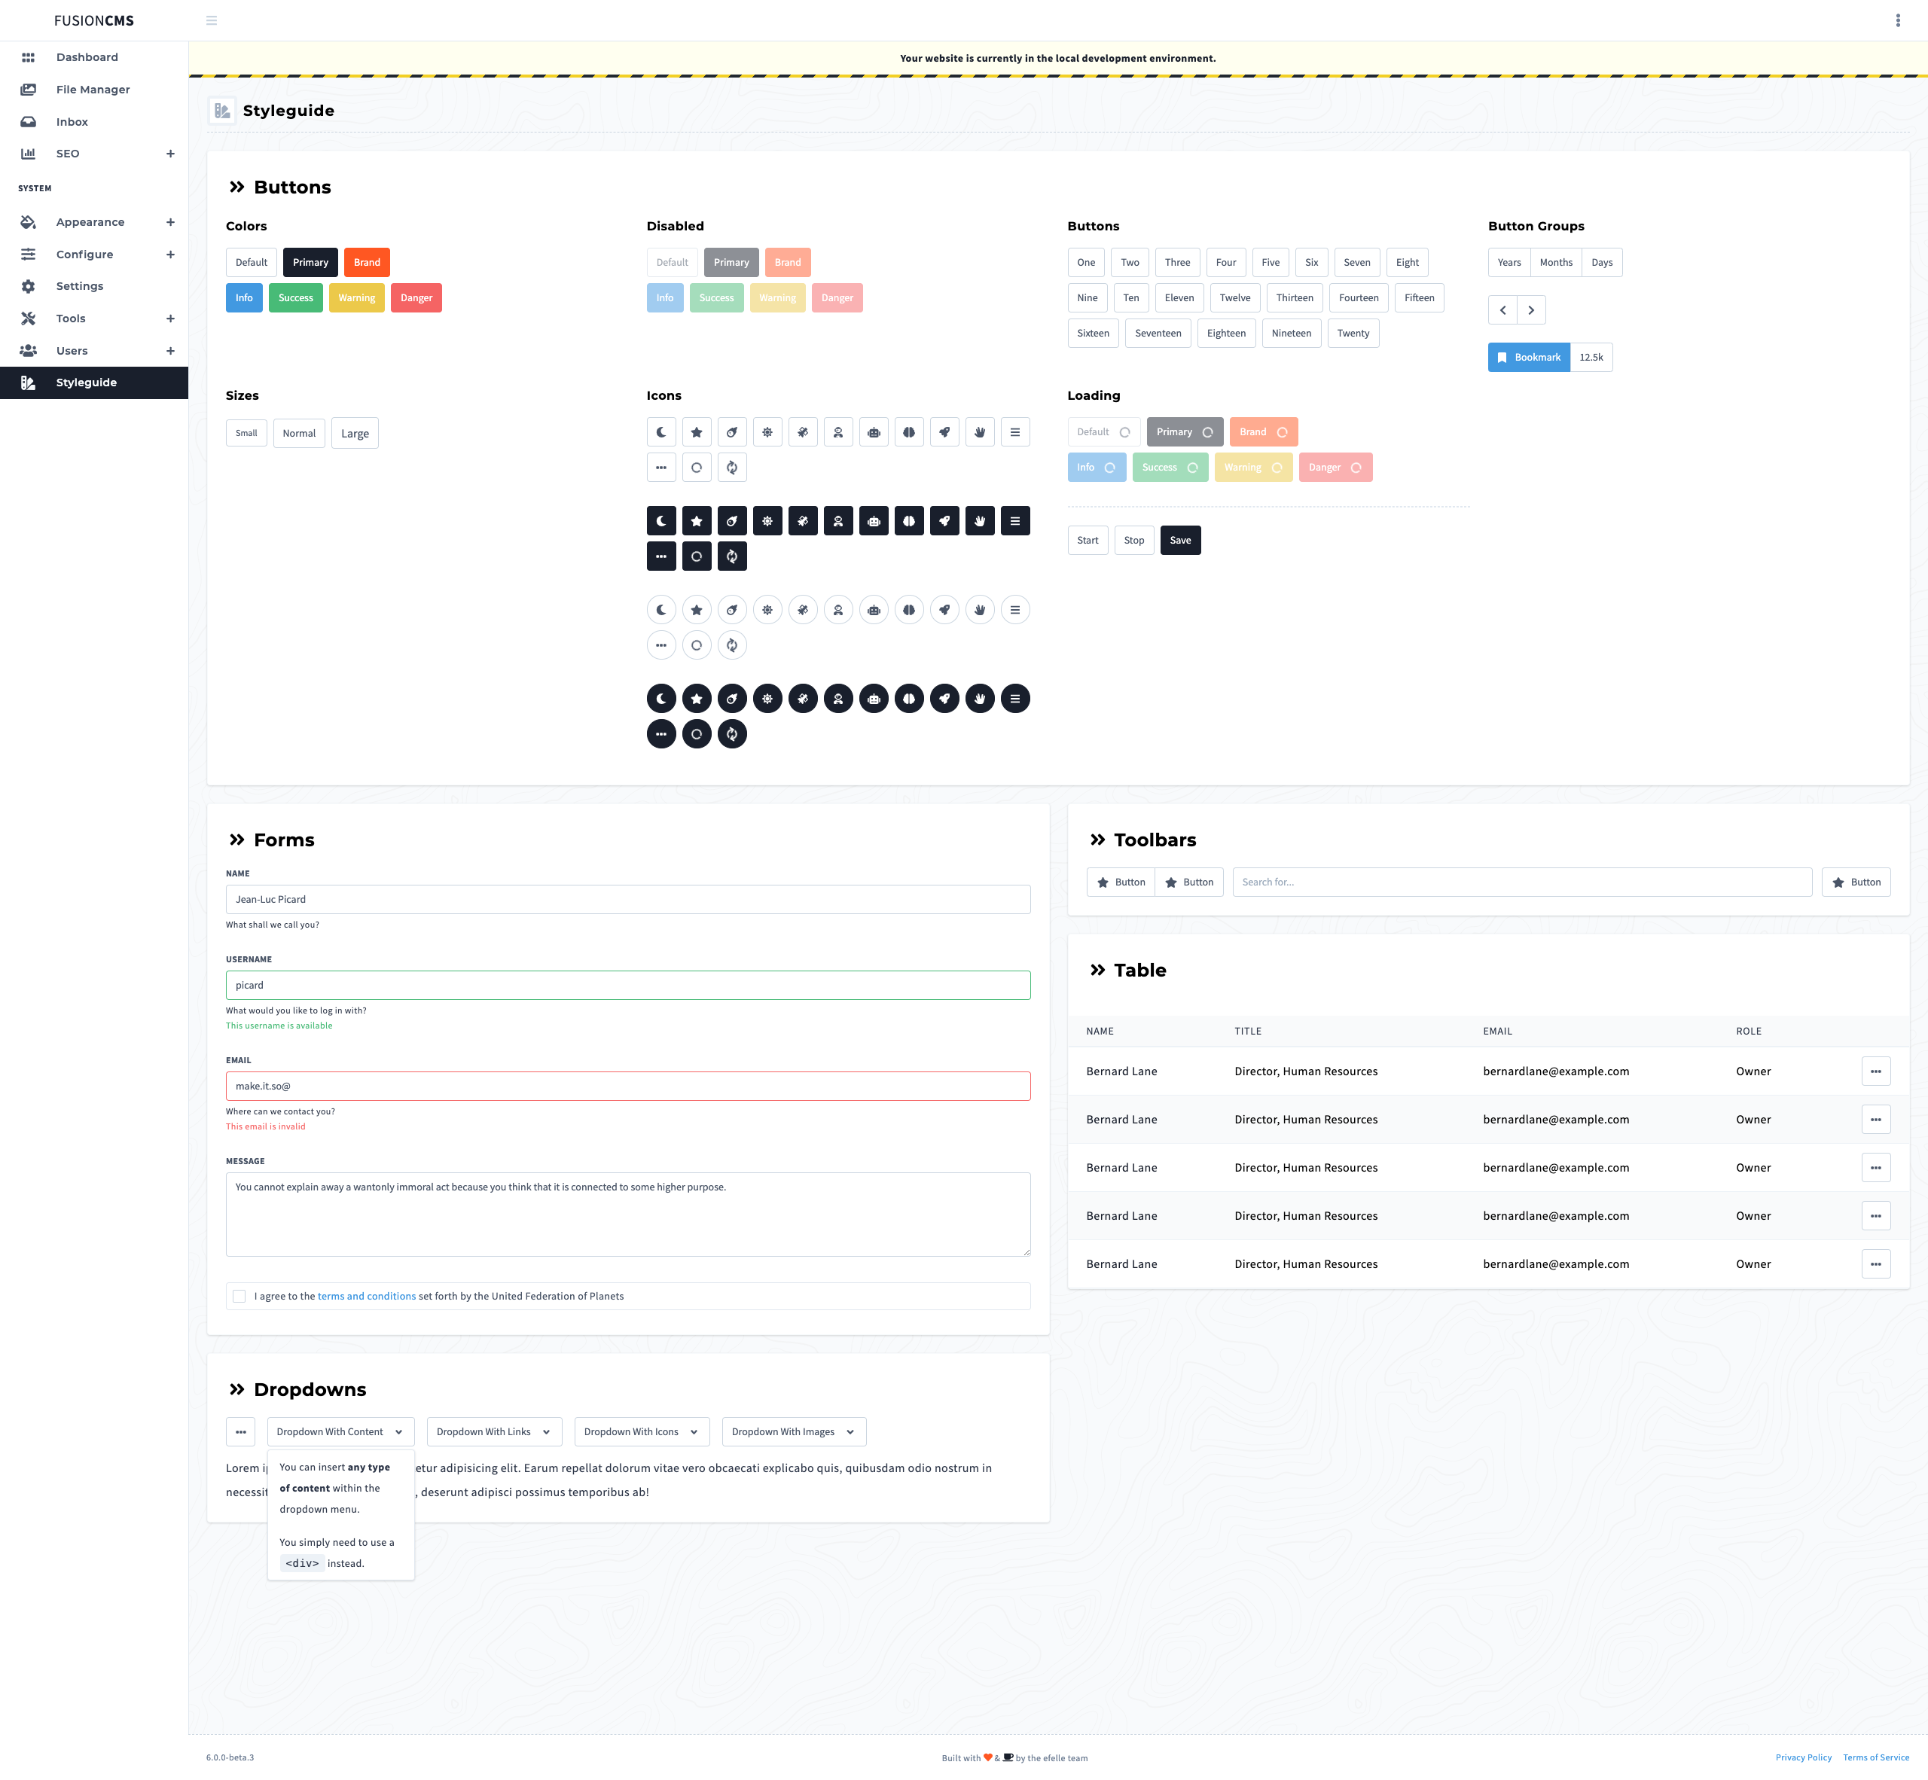
Task: Click into the Message textarea
Action: [628, 1215]
